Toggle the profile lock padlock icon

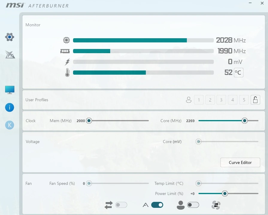point(255,100)
